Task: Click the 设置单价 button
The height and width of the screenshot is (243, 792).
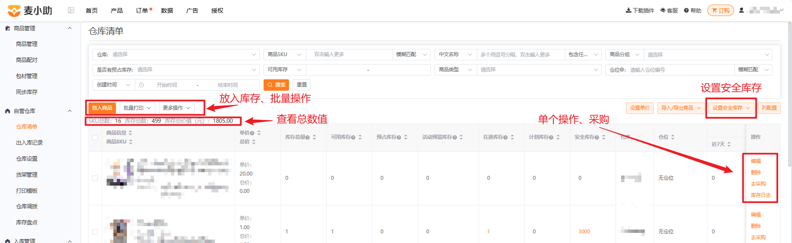Action: coord(640,108)
